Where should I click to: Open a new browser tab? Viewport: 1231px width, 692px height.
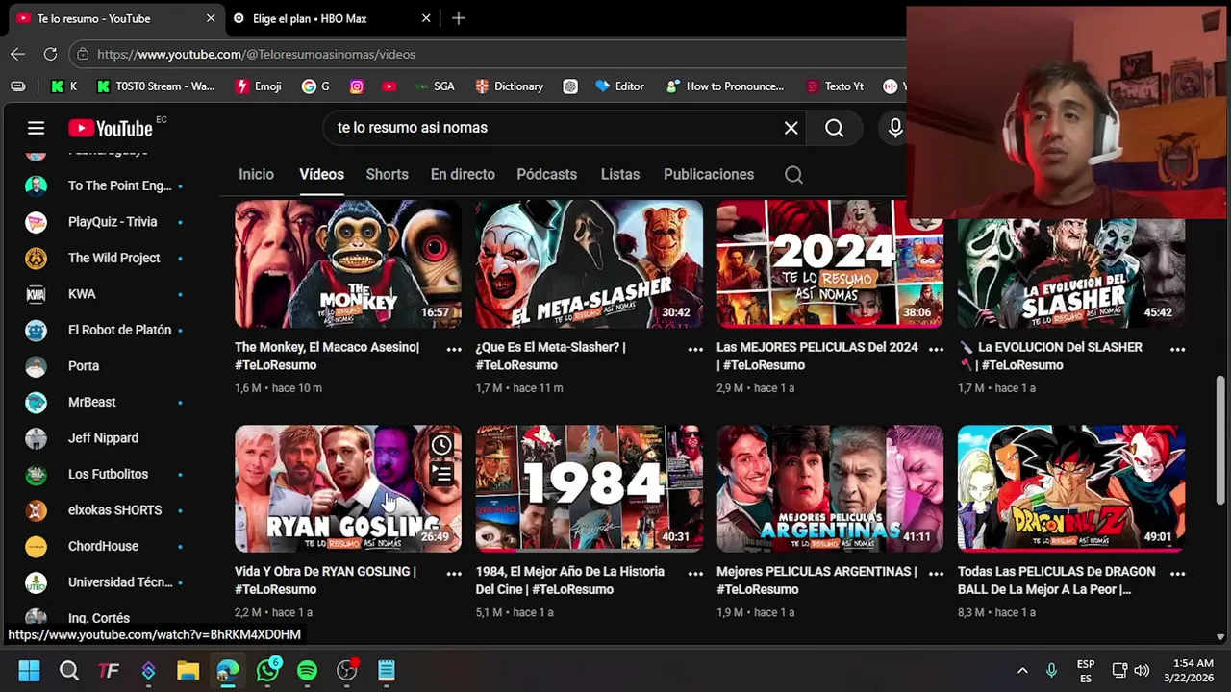click(x=458, y=18)
